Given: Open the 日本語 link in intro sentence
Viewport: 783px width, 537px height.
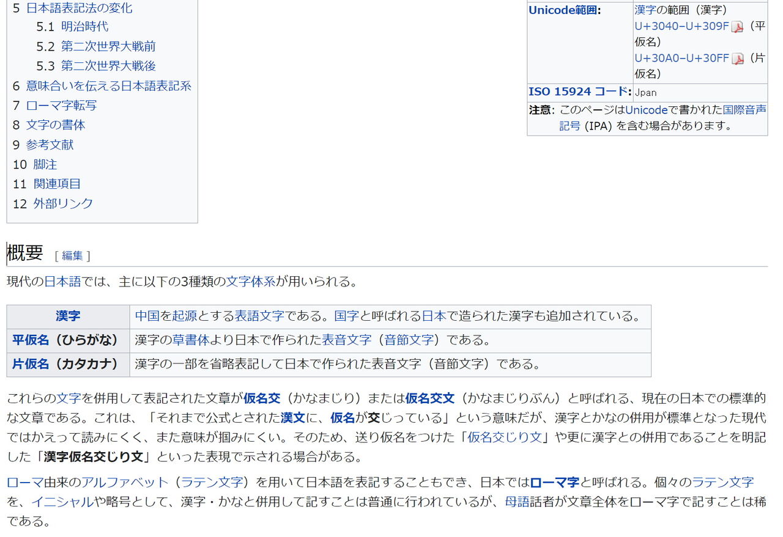Looking at the screenshot, I should (62, 282).
